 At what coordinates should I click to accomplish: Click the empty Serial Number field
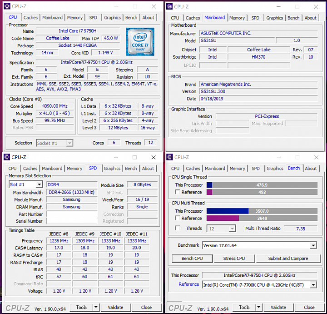72,221
